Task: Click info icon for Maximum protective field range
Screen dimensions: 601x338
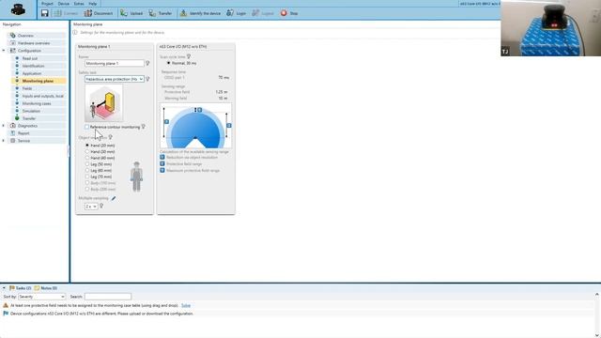Action: (162, 170)
